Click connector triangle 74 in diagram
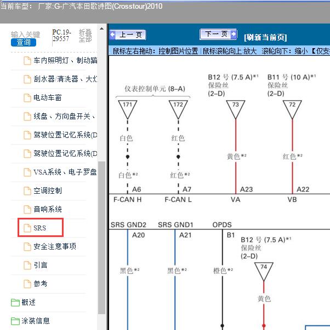 tap(264, 271)
